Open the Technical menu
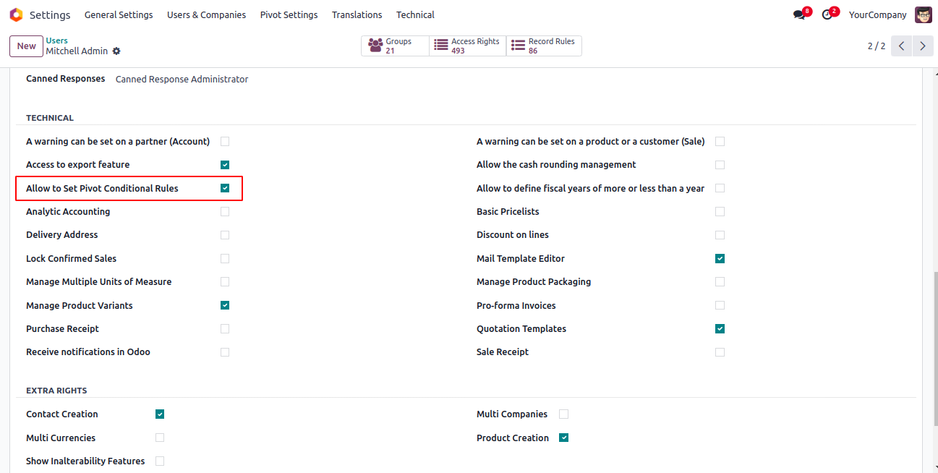Screen dimensions: 938x473 (415, 14)
